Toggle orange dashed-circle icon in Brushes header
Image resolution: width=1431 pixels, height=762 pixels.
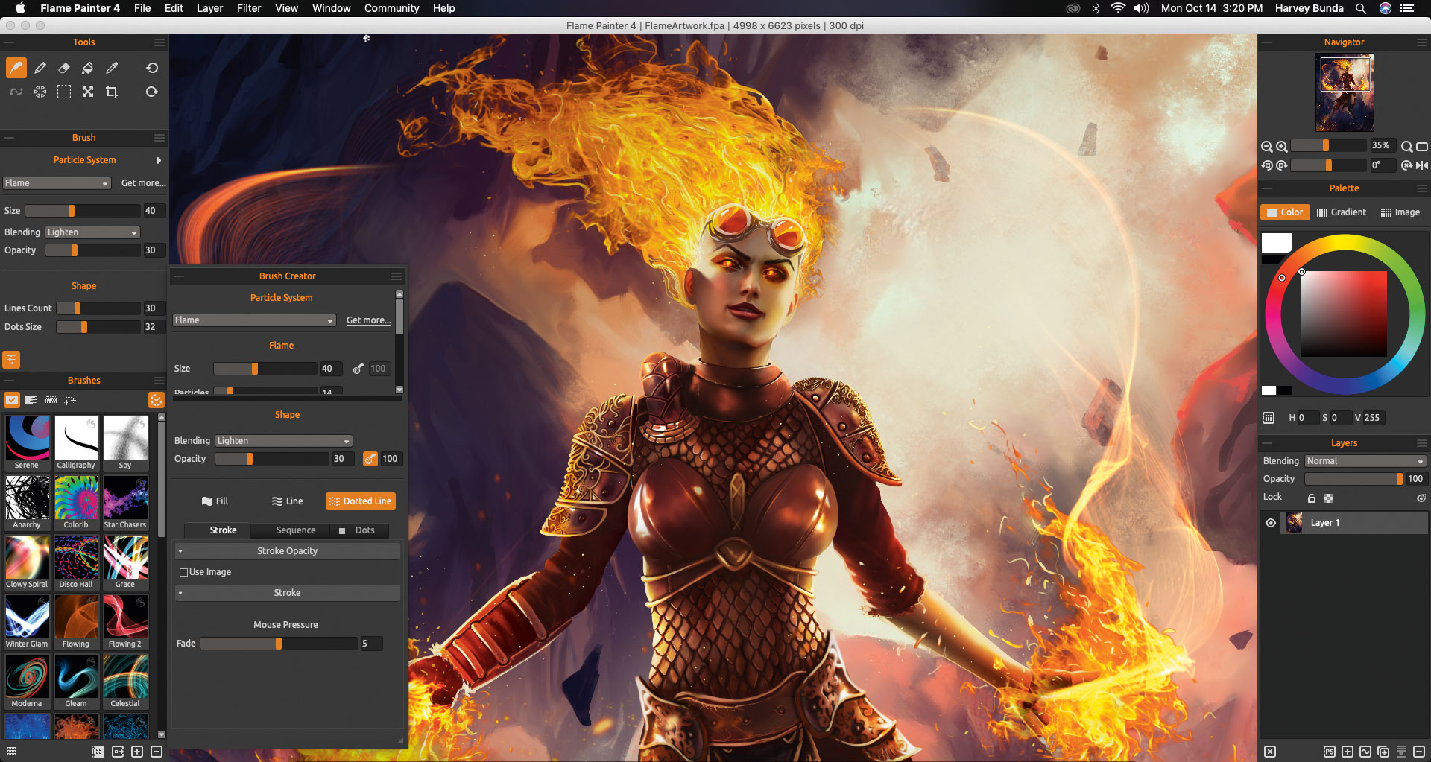click(156, 400)
